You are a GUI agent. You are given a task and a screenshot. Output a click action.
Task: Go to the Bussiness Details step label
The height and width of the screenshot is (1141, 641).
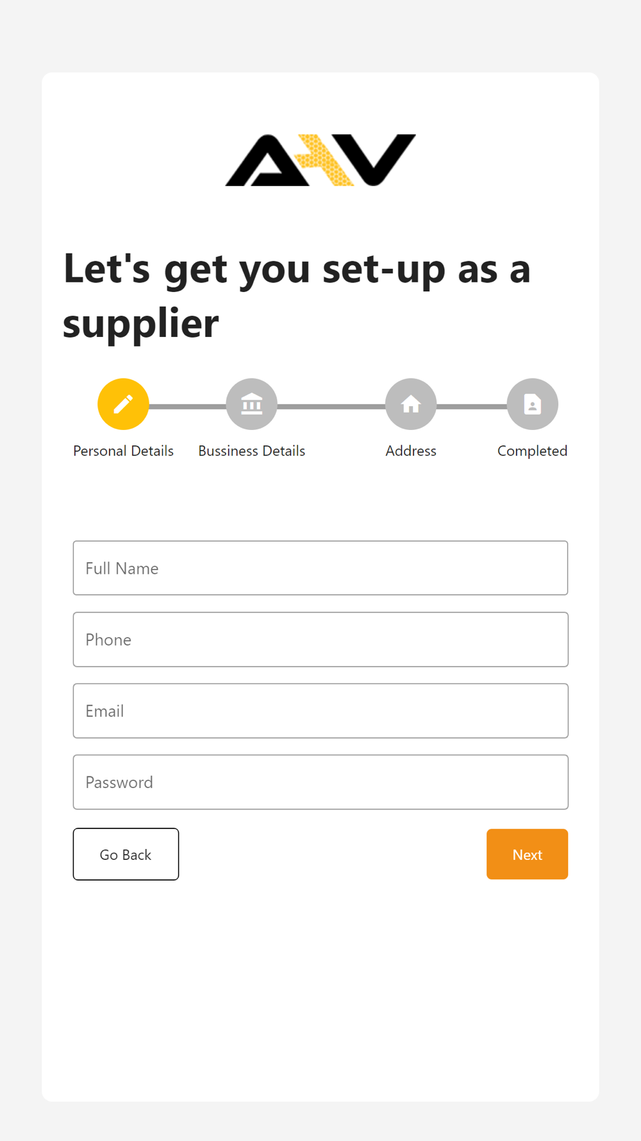pos(252,451)
